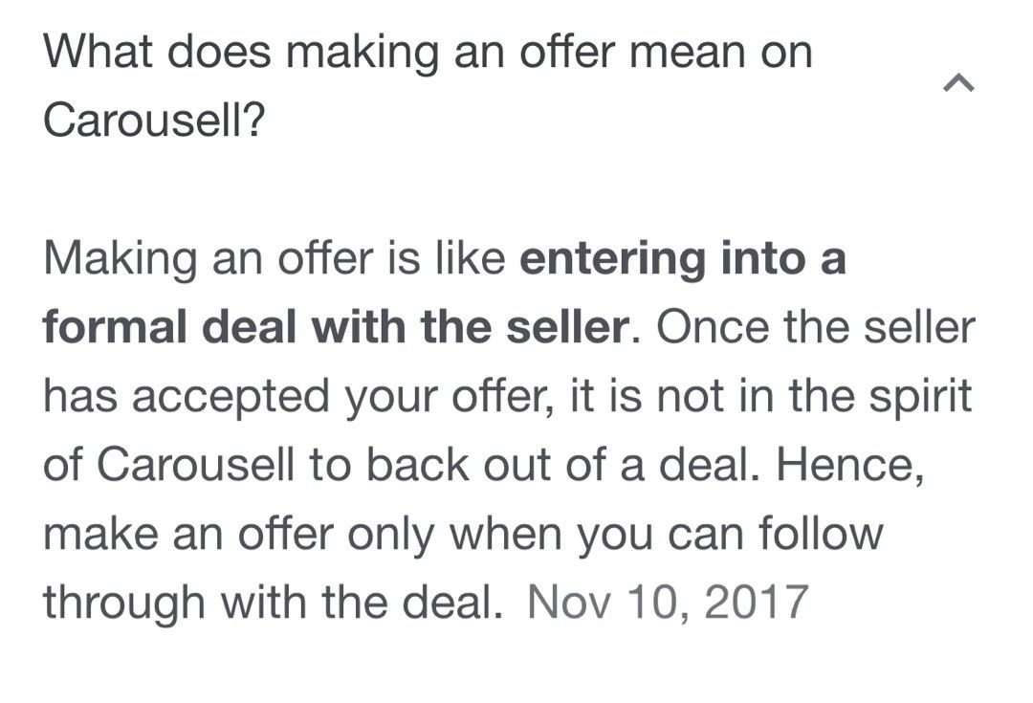Click the phrase 'make an offer only'
This screenshot has height=703, width=1033.
[238, 535]
